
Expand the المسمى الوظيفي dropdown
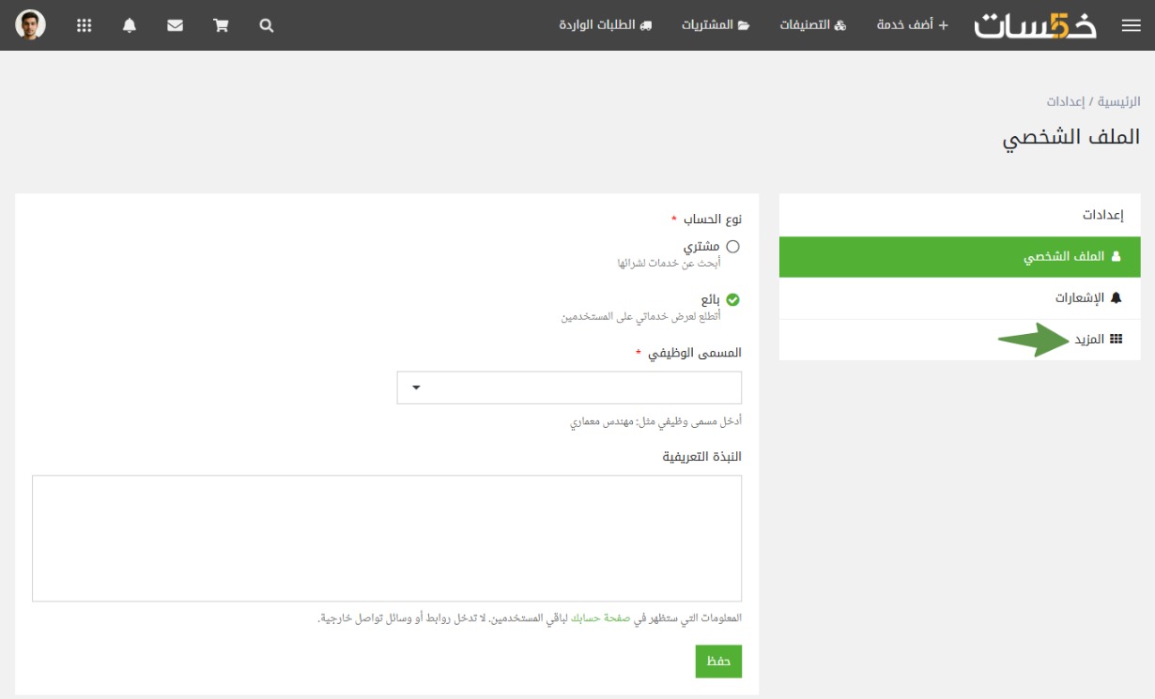coord(569,387)
